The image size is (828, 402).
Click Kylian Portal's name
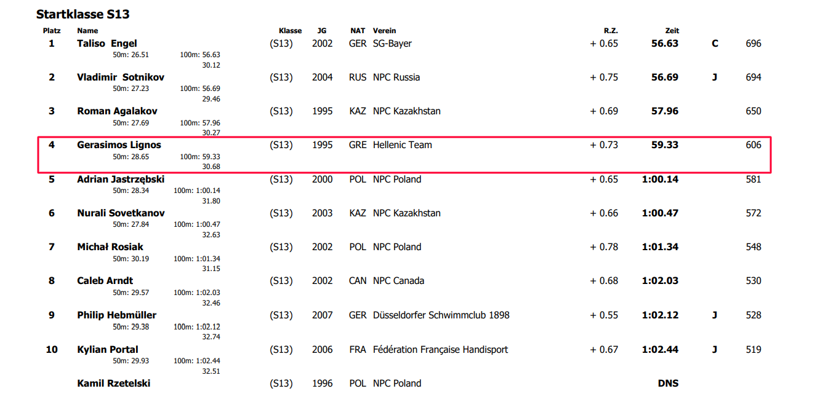click(108, 350)
